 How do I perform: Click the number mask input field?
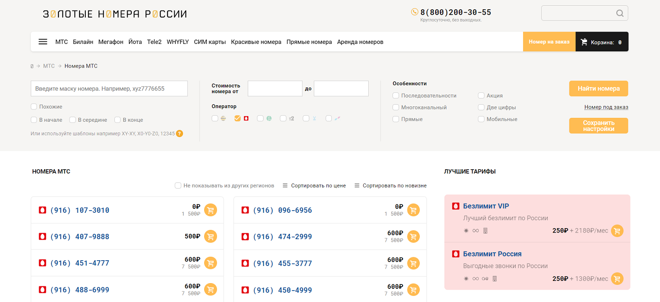click(109, 88)
